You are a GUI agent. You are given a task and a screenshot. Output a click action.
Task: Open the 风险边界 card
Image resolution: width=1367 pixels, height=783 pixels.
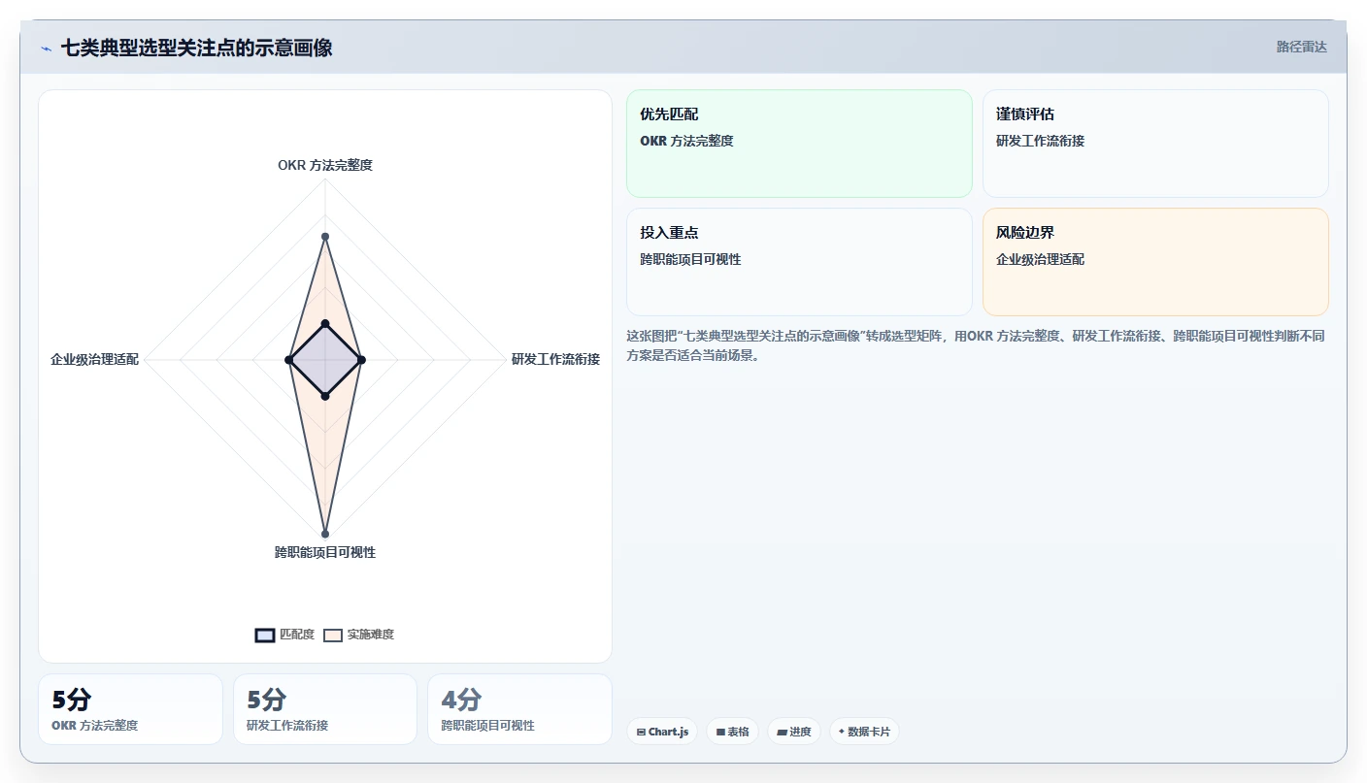point(1155,262)
